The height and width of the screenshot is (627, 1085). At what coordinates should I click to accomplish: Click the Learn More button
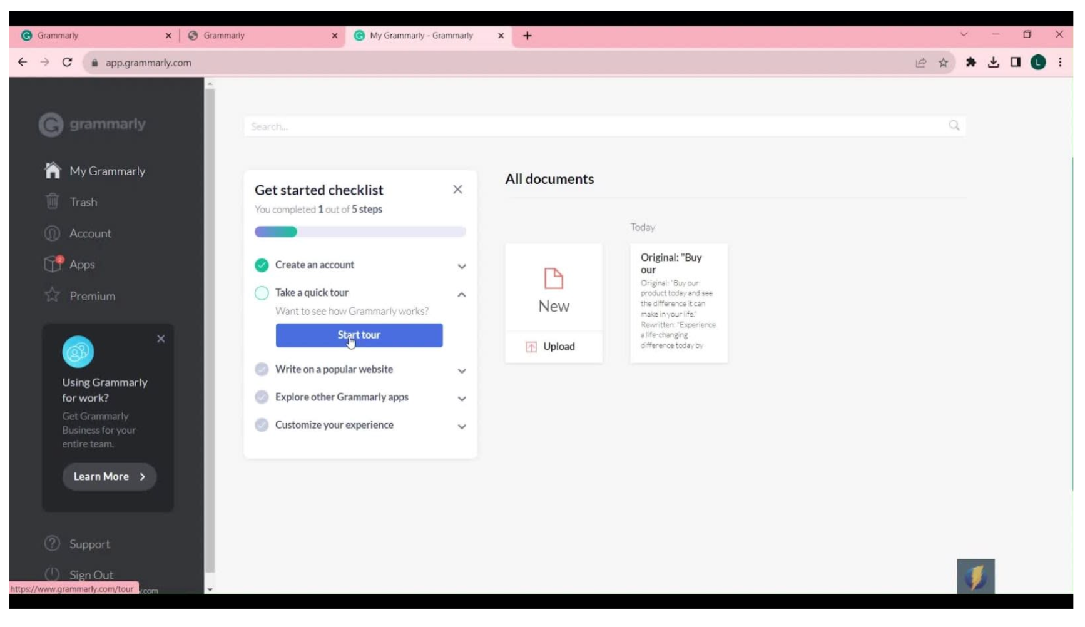point(110,477)
